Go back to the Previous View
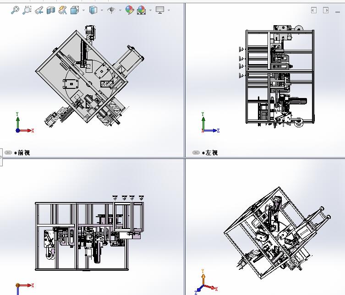 tap(39, 10)
